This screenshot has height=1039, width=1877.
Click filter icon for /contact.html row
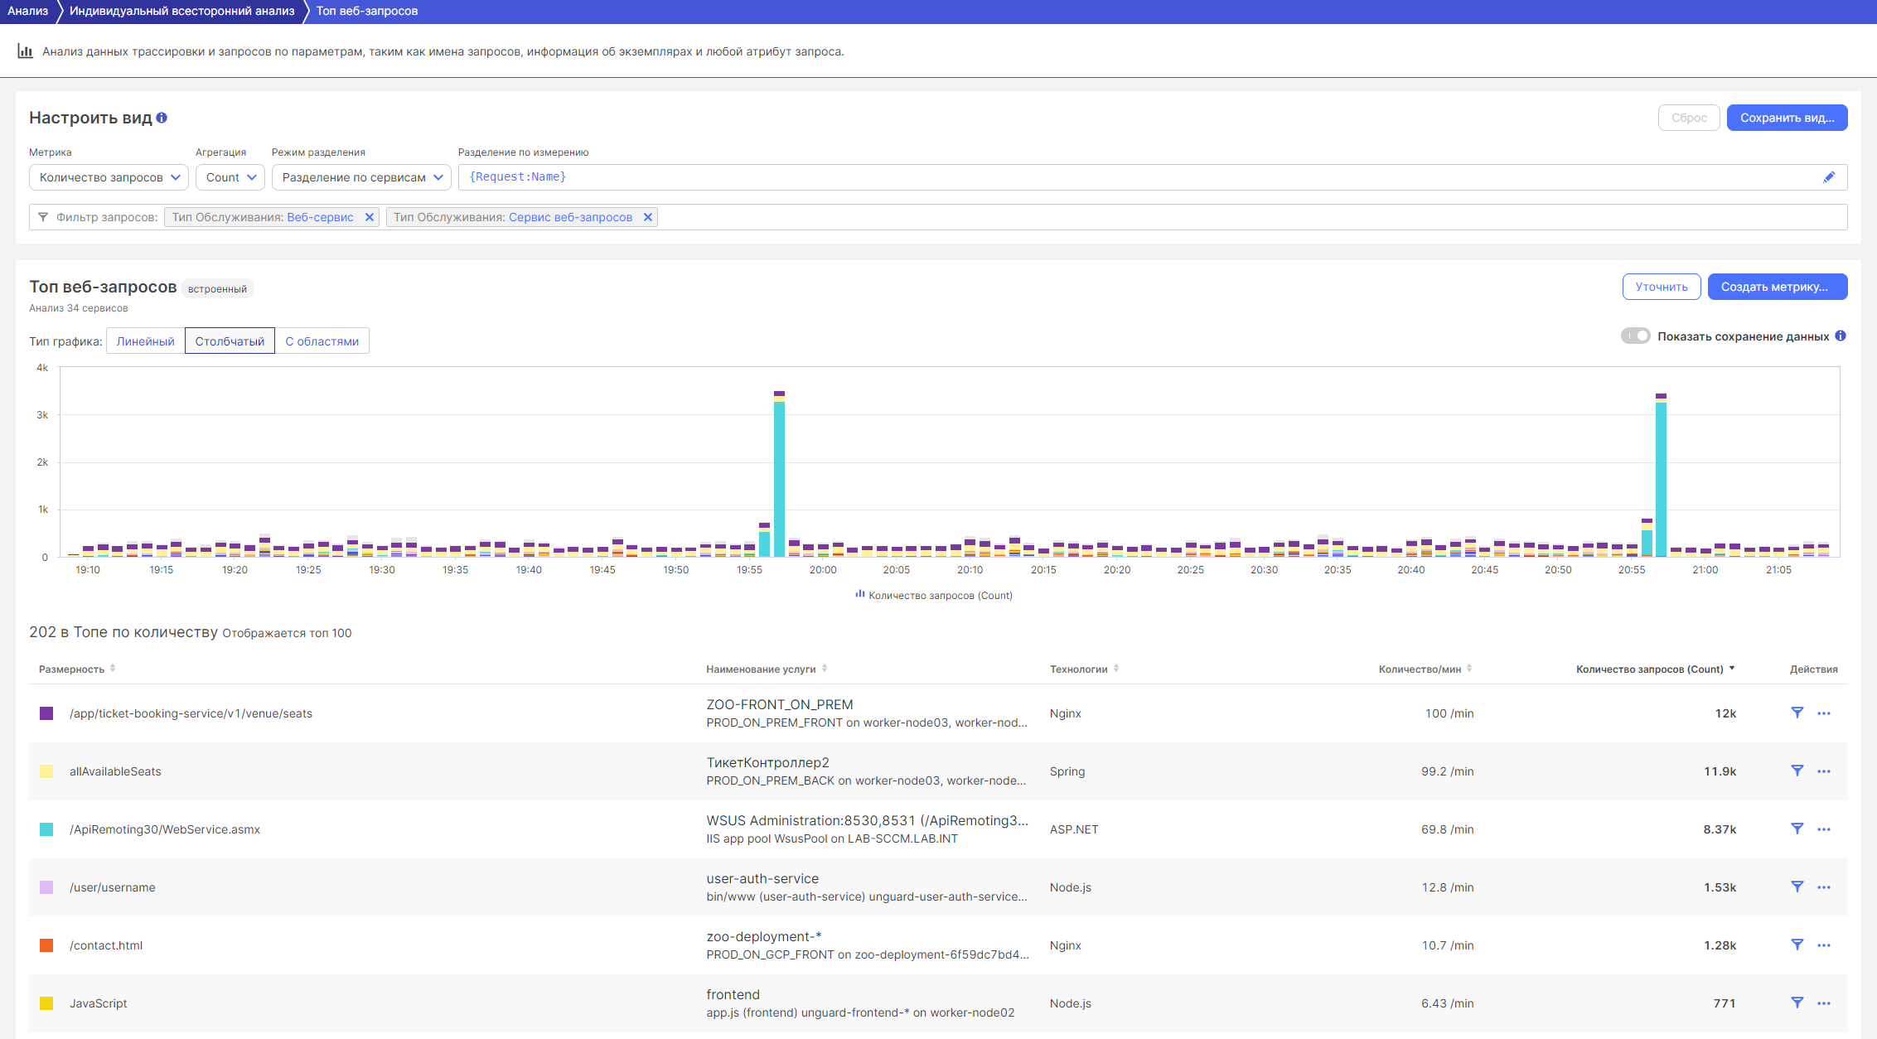(x=1797, y=945)
